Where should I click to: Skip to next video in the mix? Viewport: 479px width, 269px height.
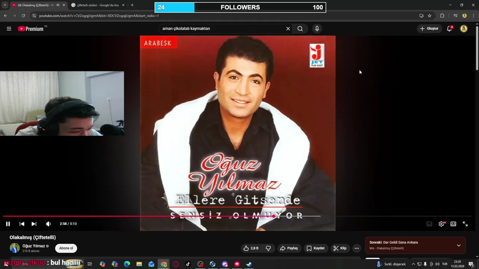click(34, 224)
